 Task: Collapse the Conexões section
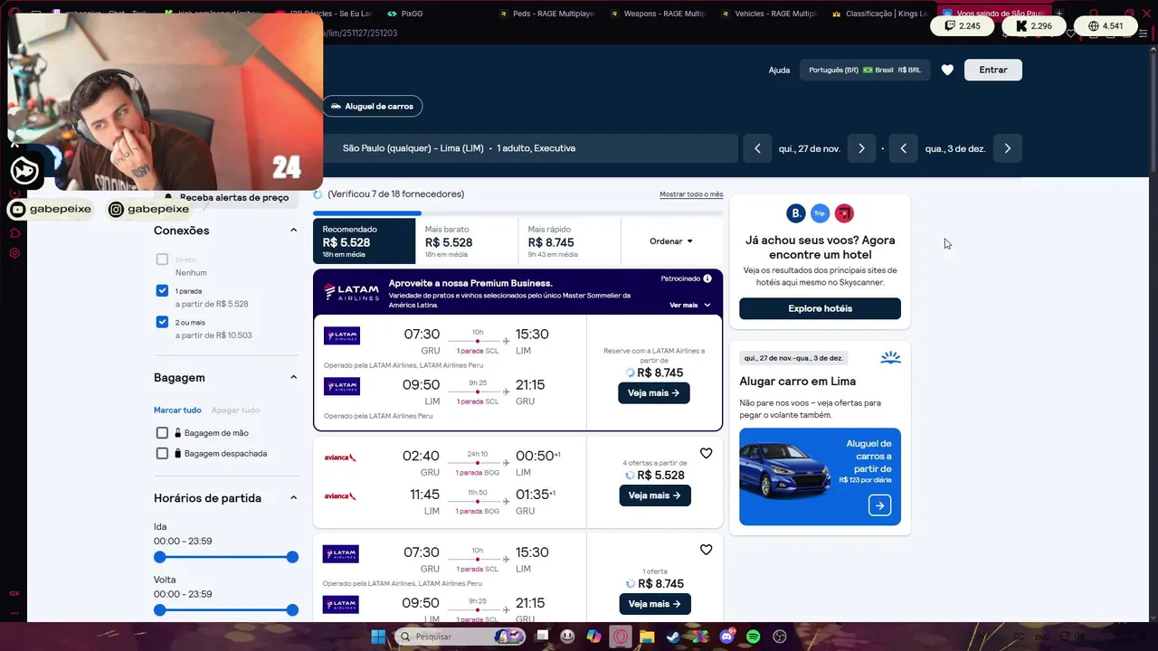[293, 231]
